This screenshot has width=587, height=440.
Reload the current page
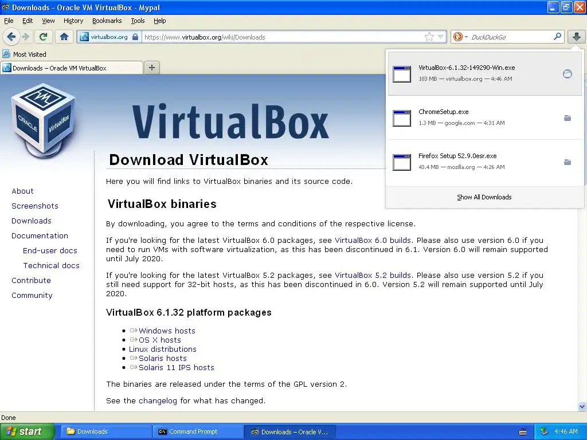[x=44, y=37]
